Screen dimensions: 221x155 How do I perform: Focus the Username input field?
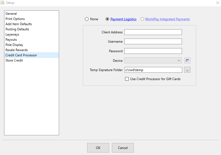[153, 42]
